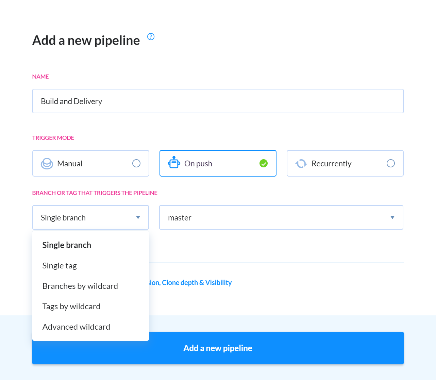The width and height of the screenshot is (436, 380).
Task: Open the help question mark icon
Action: (151, 37)
